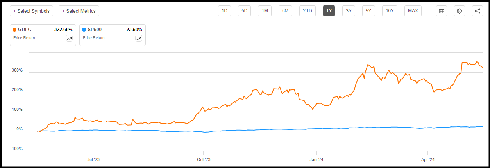
Task: Open the data table view icon
Action: point(442,11)
